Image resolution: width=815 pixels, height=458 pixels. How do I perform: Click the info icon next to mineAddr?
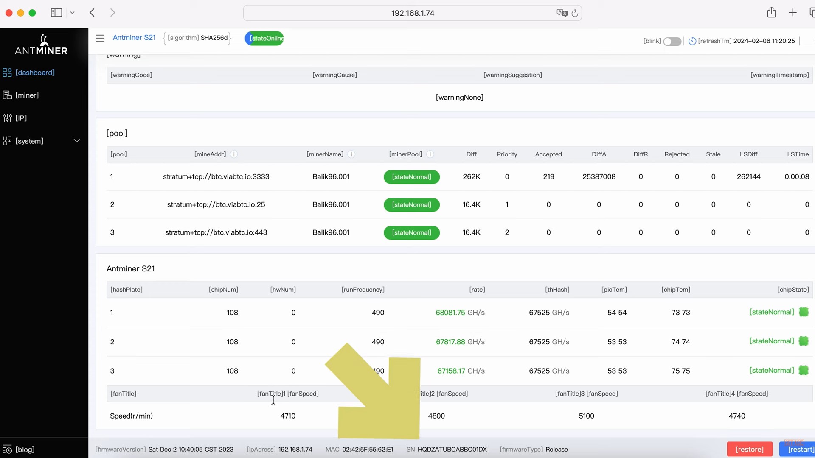tap(233, 154)
